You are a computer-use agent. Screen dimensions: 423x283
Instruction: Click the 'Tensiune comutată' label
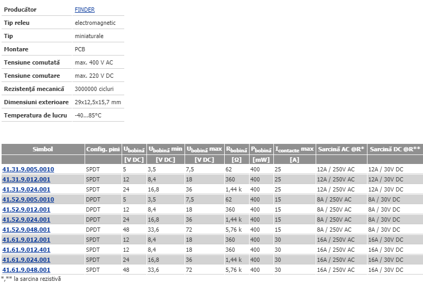click(x=32, y=62)
